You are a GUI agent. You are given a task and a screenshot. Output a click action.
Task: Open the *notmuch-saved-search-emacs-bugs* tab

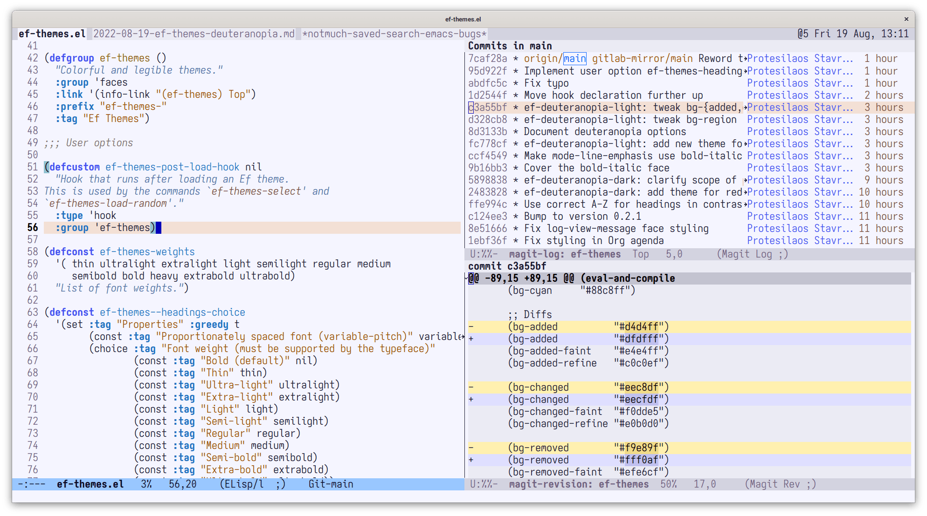tap(394, 34)
